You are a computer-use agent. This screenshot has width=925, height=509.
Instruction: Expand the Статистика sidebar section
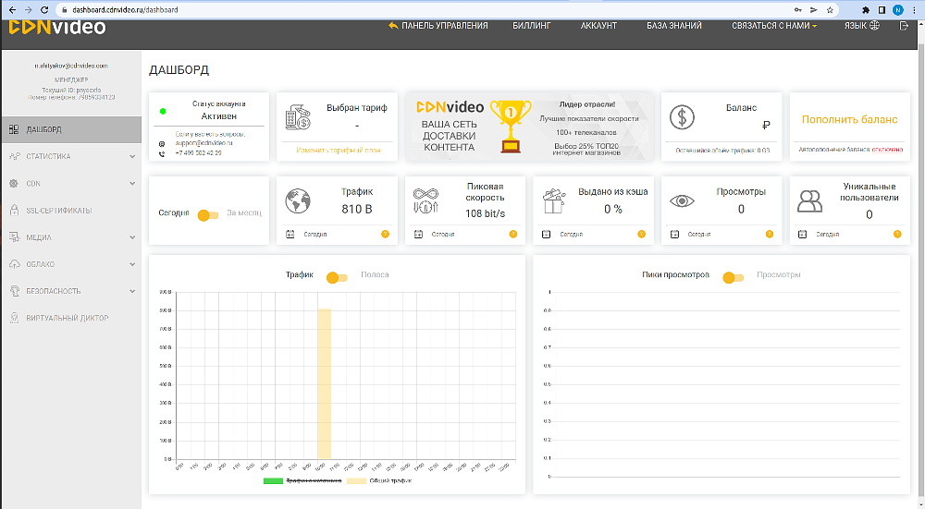point(132,157)
